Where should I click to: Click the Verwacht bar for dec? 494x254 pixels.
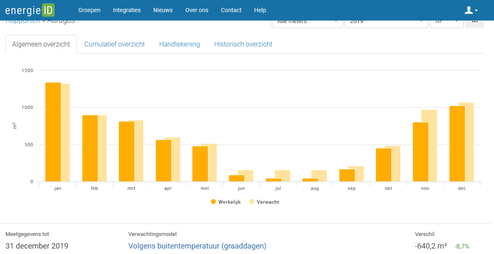click(x=470, y=142)
